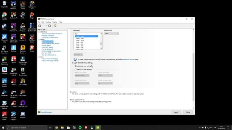Open Cyberpunk 2077 desktop icon

coord(32,5)
